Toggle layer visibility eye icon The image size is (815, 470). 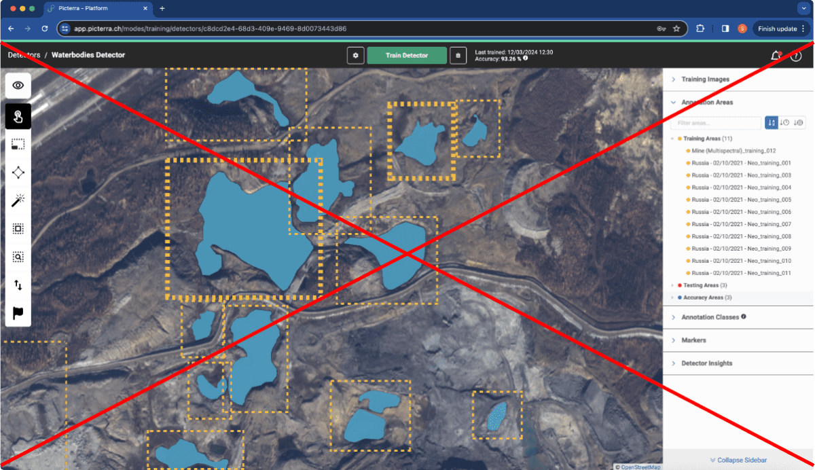[x=18, y=86]
